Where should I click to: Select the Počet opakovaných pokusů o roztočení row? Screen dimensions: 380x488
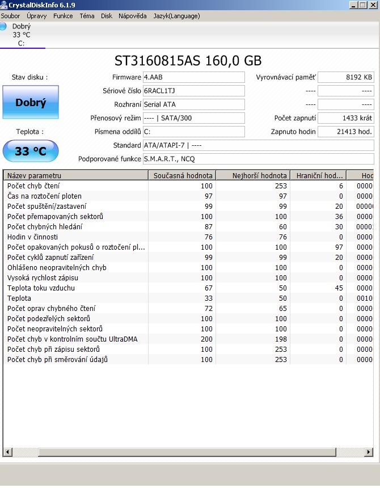188,247
